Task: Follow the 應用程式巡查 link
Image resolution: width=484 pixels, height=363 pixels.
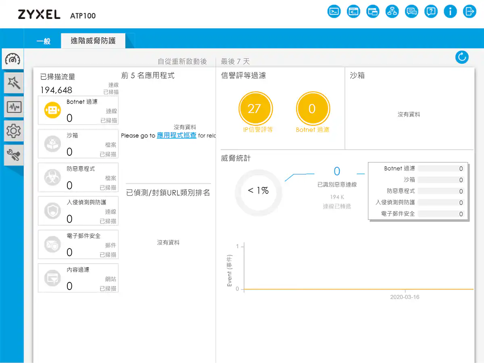Action: pyautogui.click(x=177, y=136)
